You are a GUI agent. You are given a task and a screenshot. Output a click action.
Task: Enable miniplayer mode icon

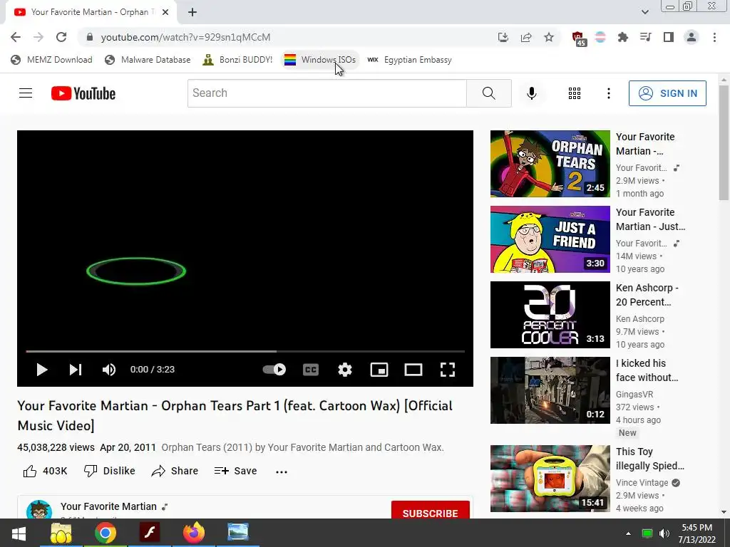click(379, 370)
